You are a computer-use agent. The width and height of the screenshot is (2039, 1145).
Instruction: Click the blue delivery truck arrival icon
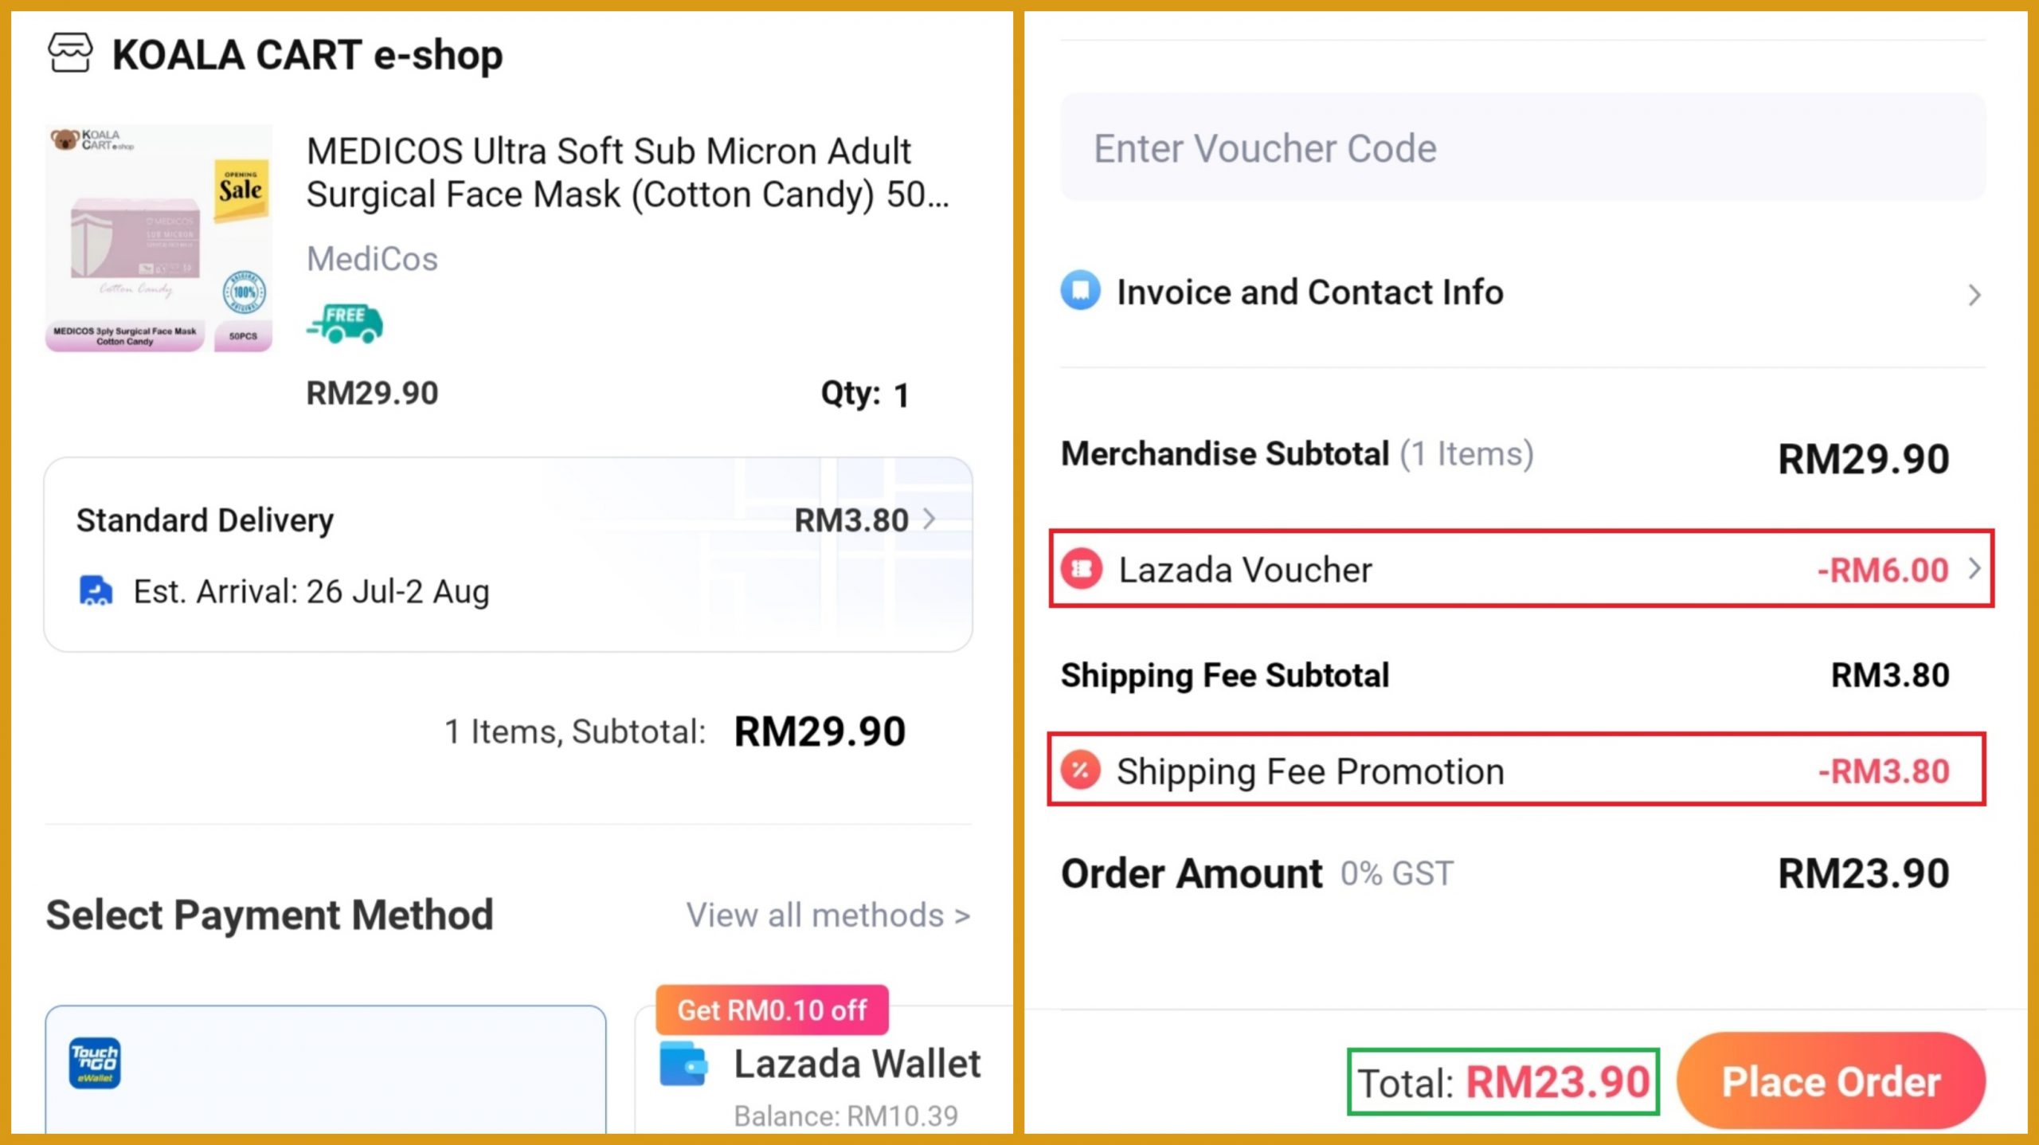pyautogui.click(x=96, y=592)
